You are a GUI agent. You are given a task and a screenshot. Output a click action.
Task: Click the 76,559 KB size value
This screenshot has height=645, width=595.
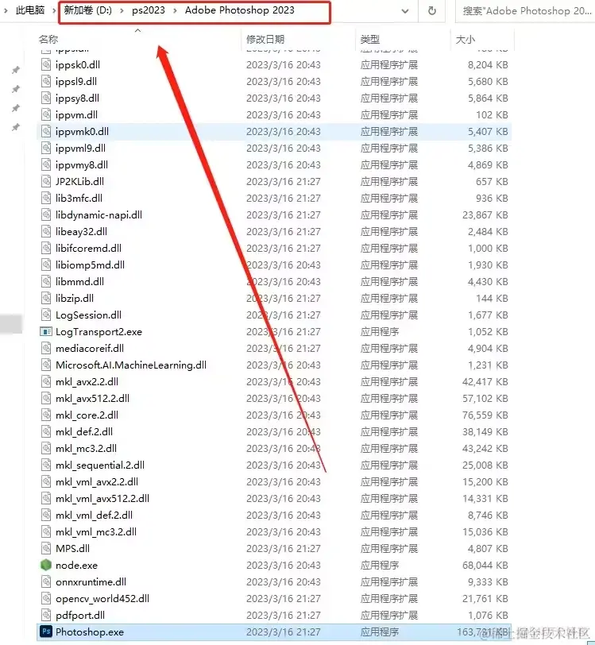[x=485, y=415]
